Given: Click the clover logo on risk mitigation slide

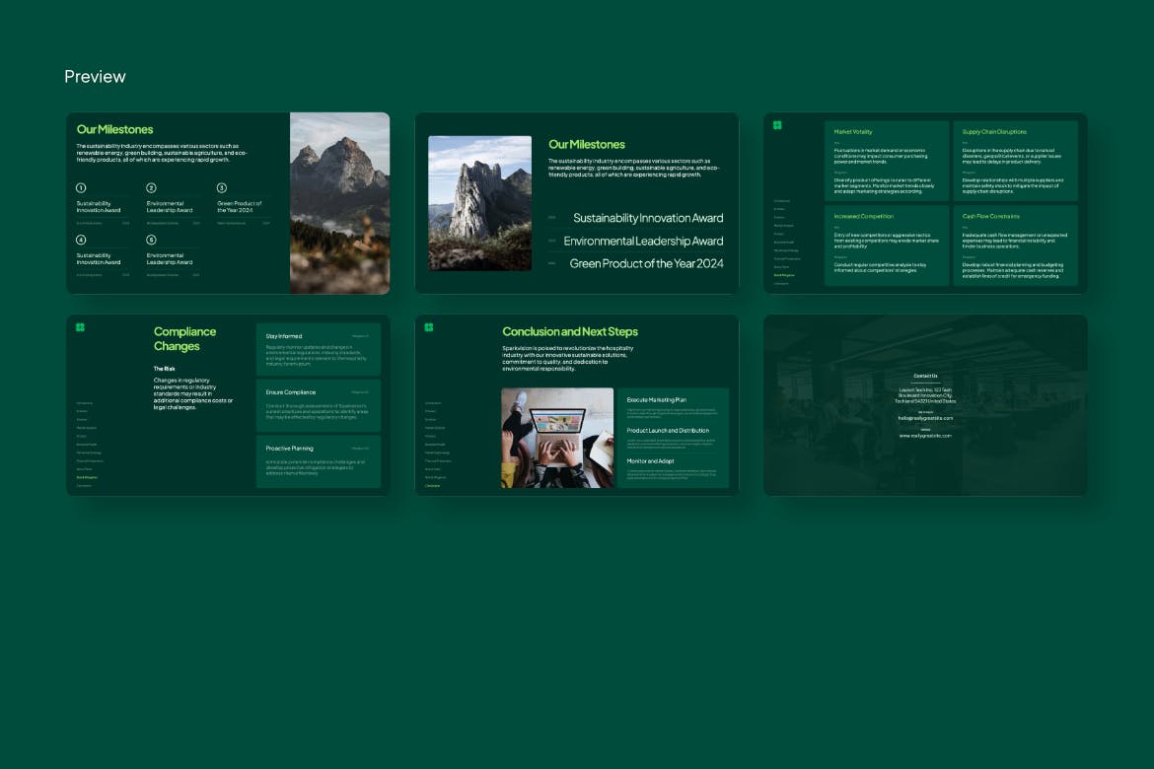Looking at the screenshot, I should 777,125.
